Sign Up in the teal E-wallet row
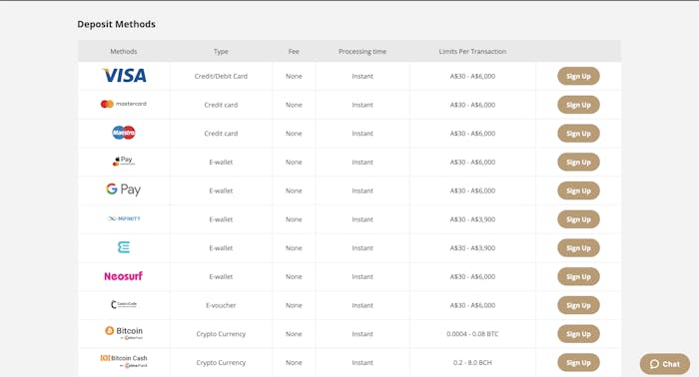The width and height of the screenshot is (699, 377). 578,248
